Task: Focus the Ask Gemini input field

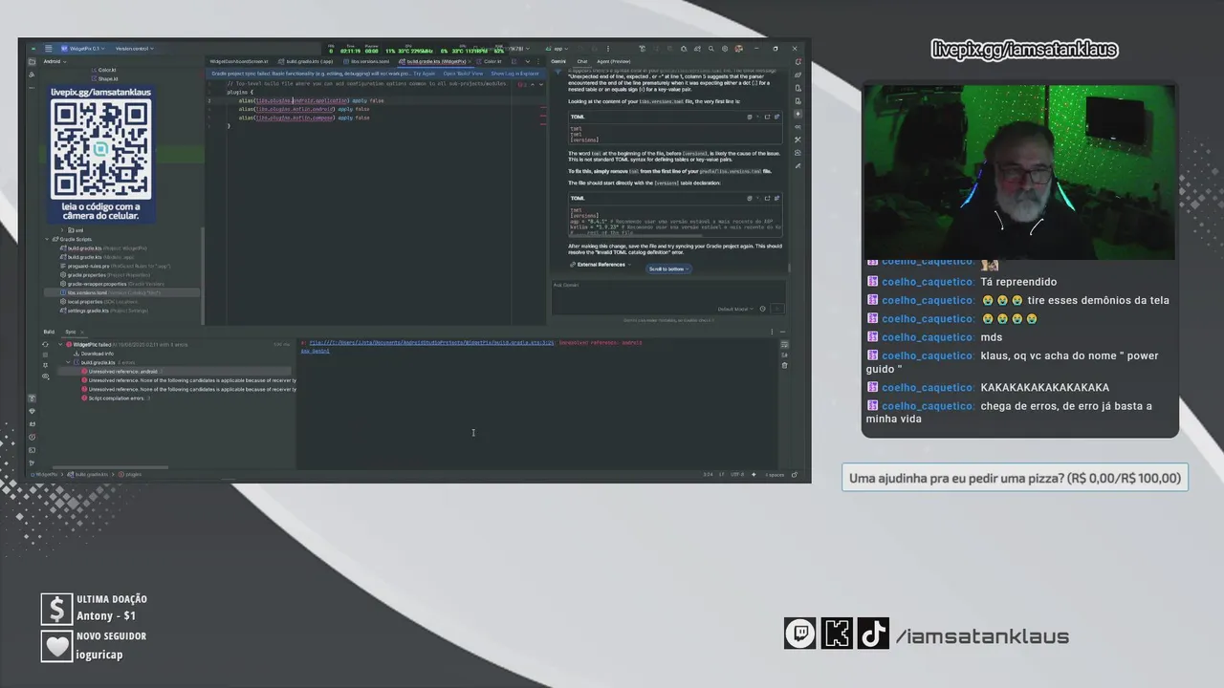Action: [x=668, y=297]
